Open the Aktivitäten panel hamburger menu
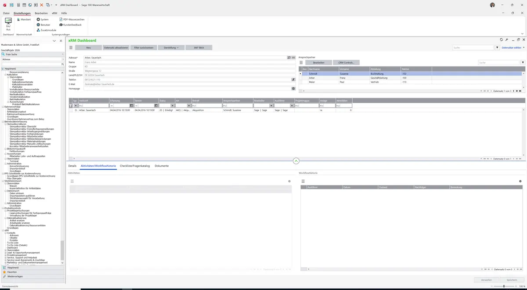Viewport: 527px width, 290px height. 72,181
